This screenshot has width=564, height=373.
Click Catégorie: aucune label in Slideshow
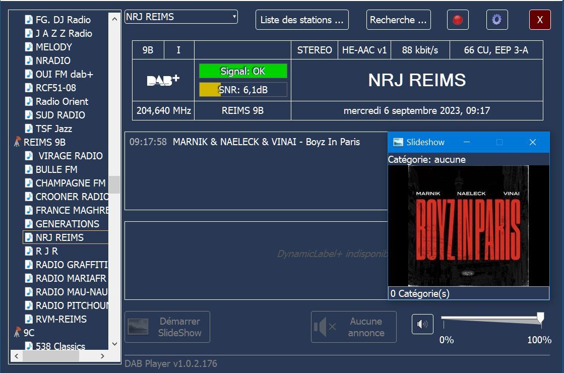(426, 159)
